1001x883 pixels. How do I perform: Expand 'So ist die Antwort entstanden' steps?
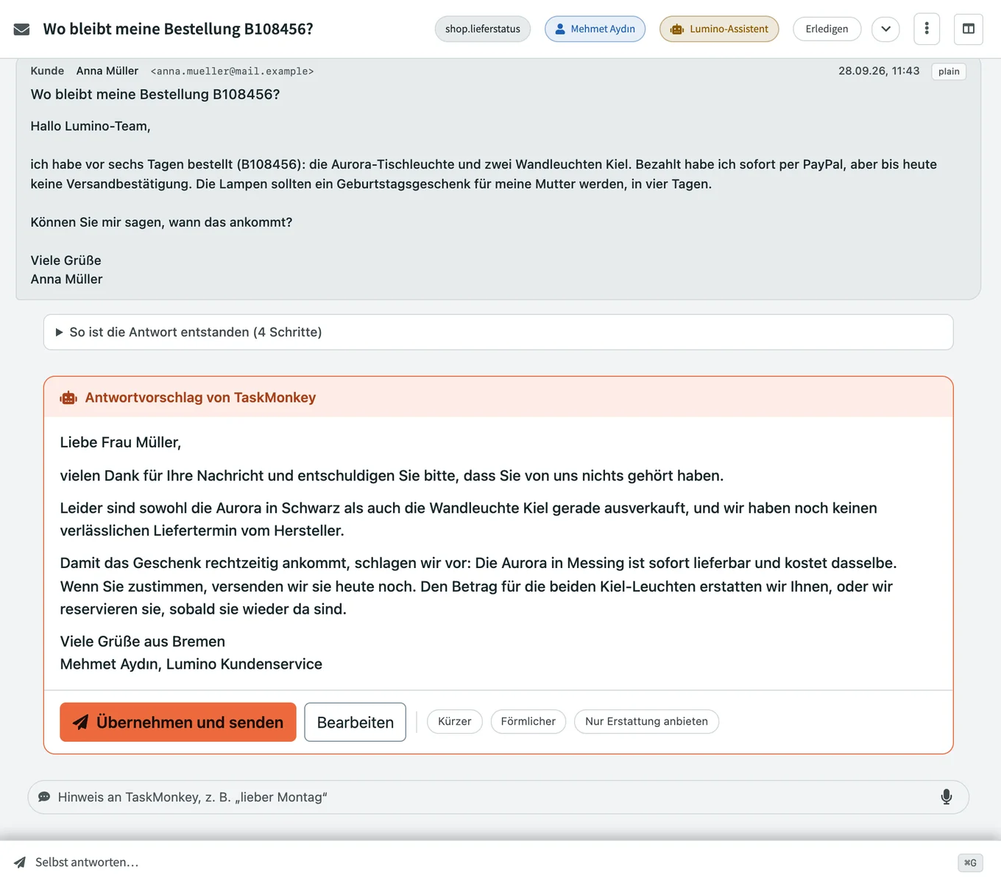498,332
